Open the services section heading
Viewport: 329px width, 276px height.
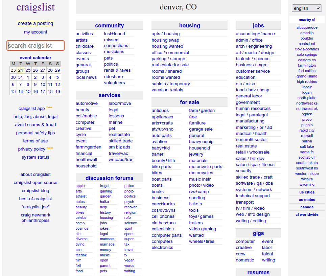click(x=109, y=95)
